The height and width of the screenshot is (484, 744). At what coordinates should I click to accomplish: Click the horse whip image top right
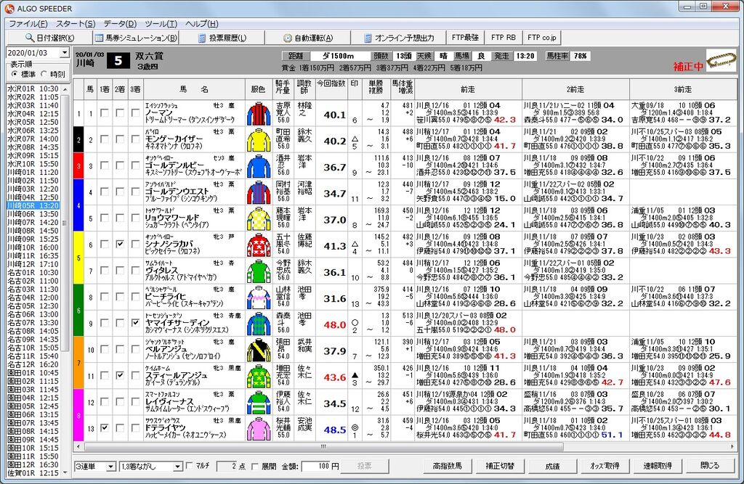pos(721,61)
